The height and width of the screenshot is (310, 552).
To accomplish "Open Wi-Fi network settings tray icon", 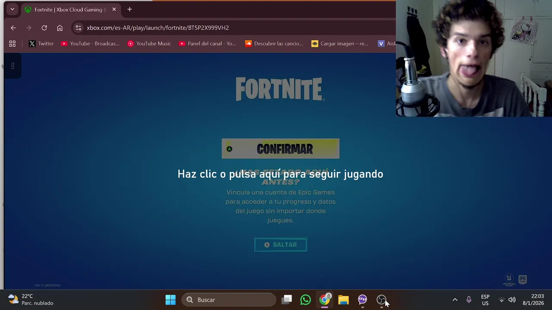I will 501,300.
